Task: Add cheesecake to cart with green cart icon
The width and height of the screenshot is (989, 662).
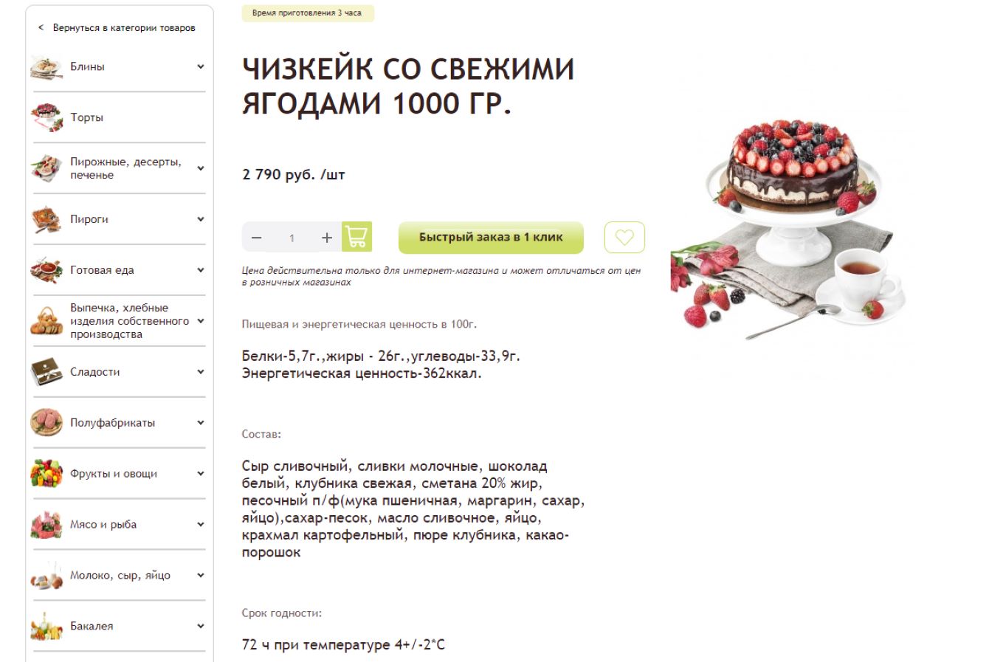Action: coord(356,237)
